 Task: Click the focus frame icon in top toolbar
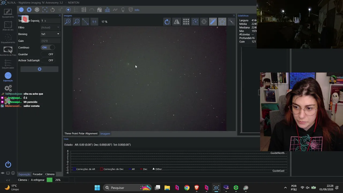[45, 10]
